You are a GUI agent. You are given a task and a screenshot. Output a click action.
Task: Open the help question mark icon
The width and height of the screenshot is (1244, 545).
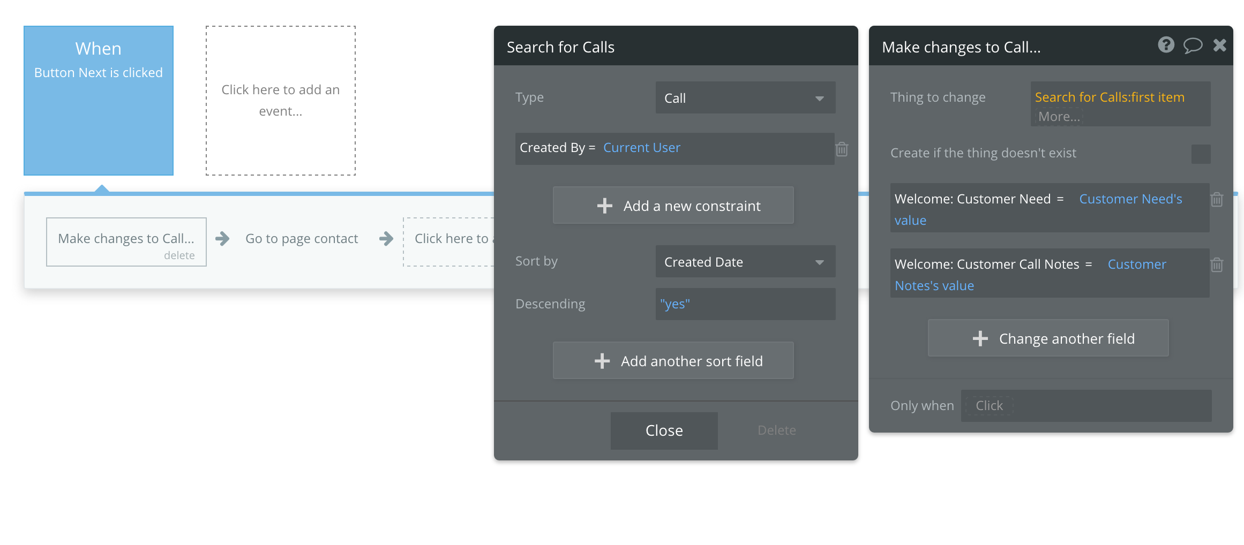[x=1166, y=45]
